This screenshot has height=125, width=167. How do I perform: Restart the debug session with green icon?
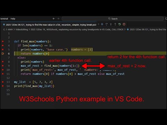[x=120, y=24]
